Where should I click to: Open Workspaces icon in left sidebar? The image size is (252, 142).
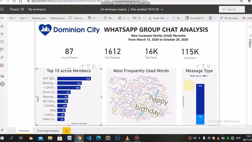tap(2, 76)
